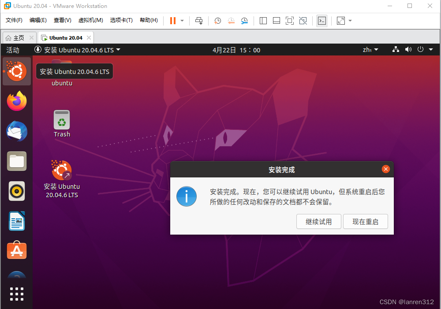Expand the system menu arrow
The height and width of the screenshot is (309, 441).
[430, 50]
